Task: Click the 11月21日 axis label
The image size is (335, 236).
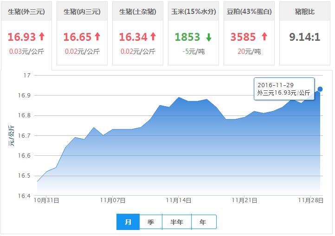Action: coord(245,200)
